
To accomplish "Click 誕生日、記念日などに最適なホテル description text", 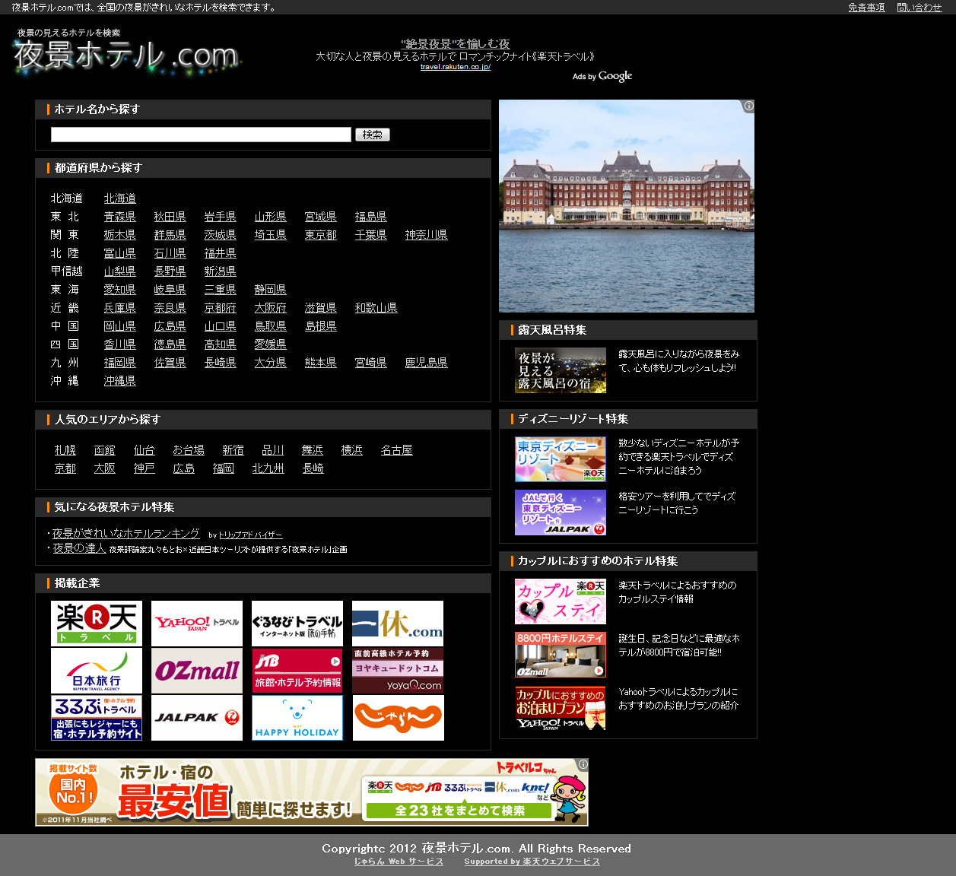I will click(x=679, y=646).
